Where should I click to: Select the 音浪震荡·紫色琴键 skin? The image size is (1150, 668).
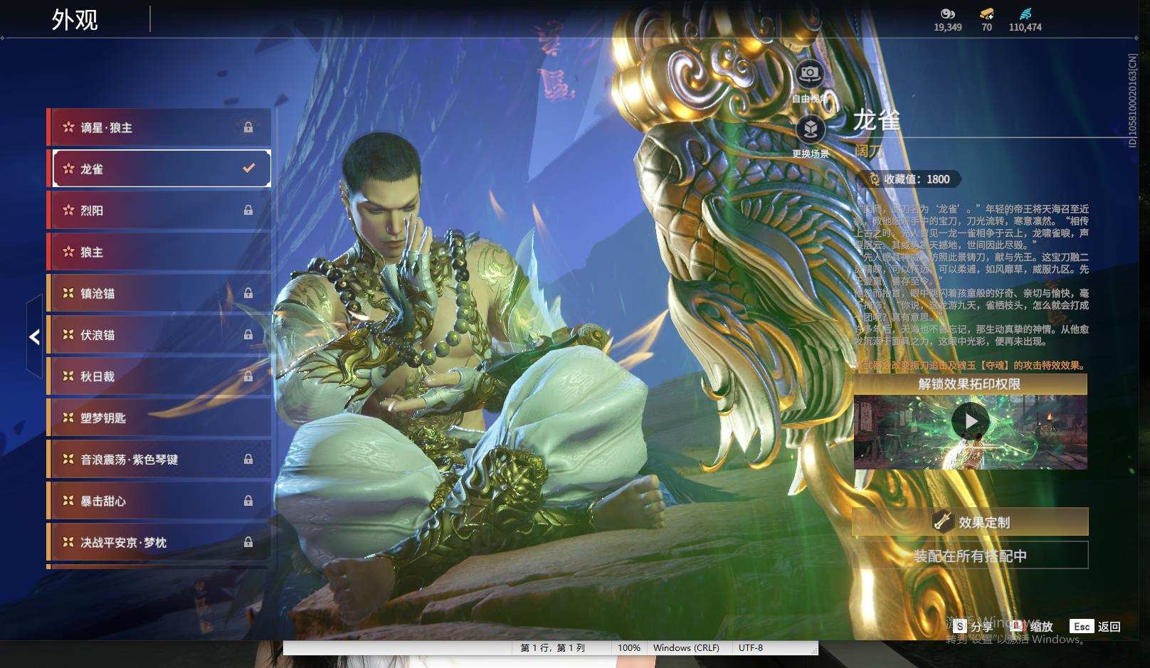tap(159, 460)
